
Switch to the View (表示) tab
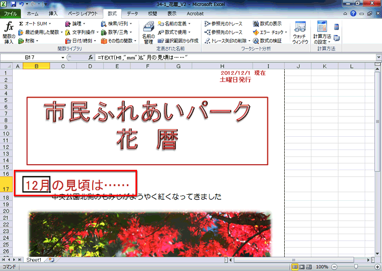172,14
